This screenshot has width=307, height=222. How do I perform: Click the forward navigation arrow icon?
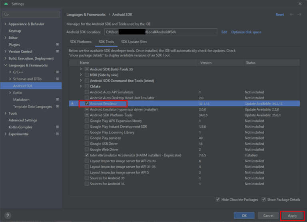[x=299, y=14]
